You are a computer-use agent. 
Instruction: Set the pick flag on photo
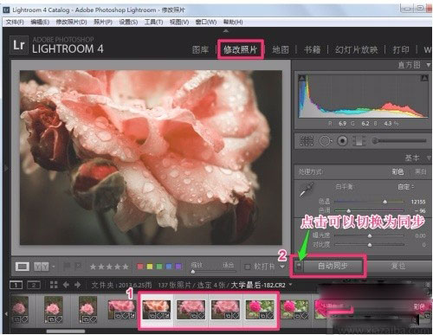tap(67, 267)
